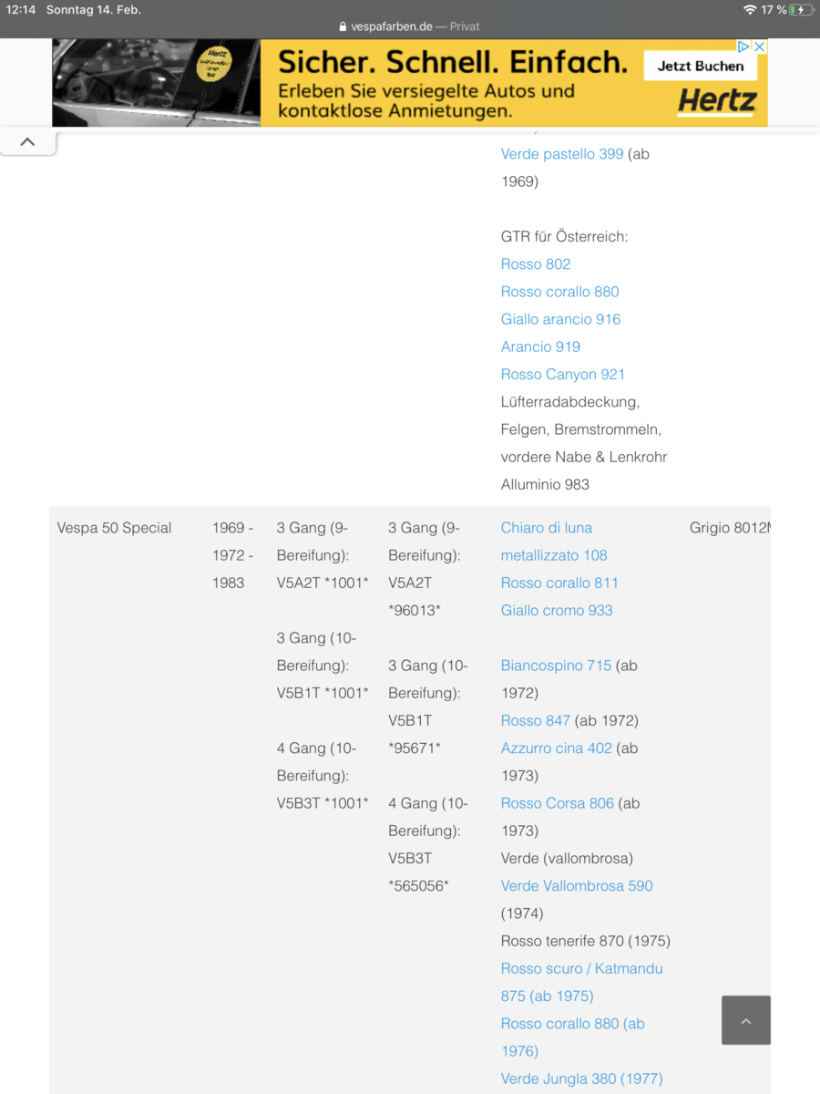Screen dimensions: 820x1094
Task: Open the Verde Jungla 380 link
Action: (x=581, y=1079)
